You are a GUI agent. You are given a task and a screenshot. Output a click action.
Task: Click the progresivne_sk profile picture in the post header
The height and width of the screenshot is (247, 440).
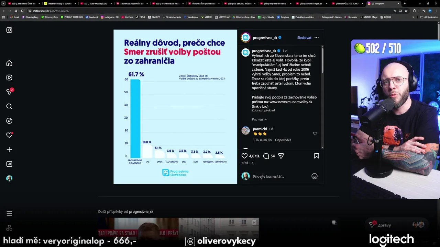pyautogui.click(x=245, y=38)
